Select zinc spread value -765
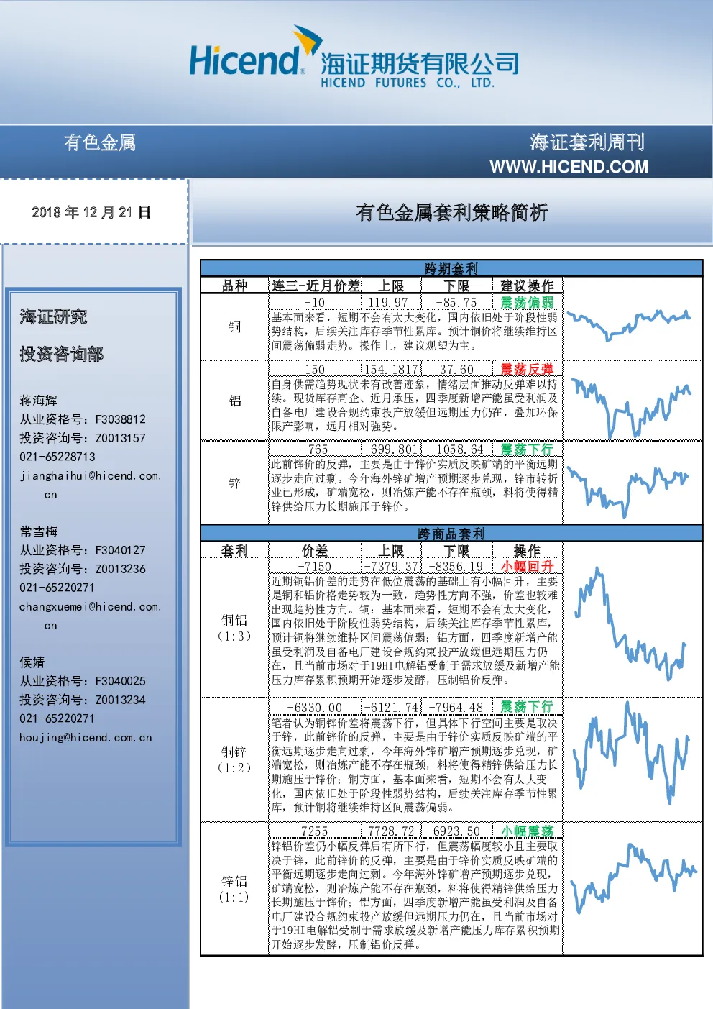Viewport: 713px width, 1009px height. 315,449
